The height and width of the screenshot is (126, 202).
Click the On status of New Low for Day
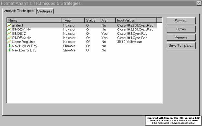tap(88, 50)
